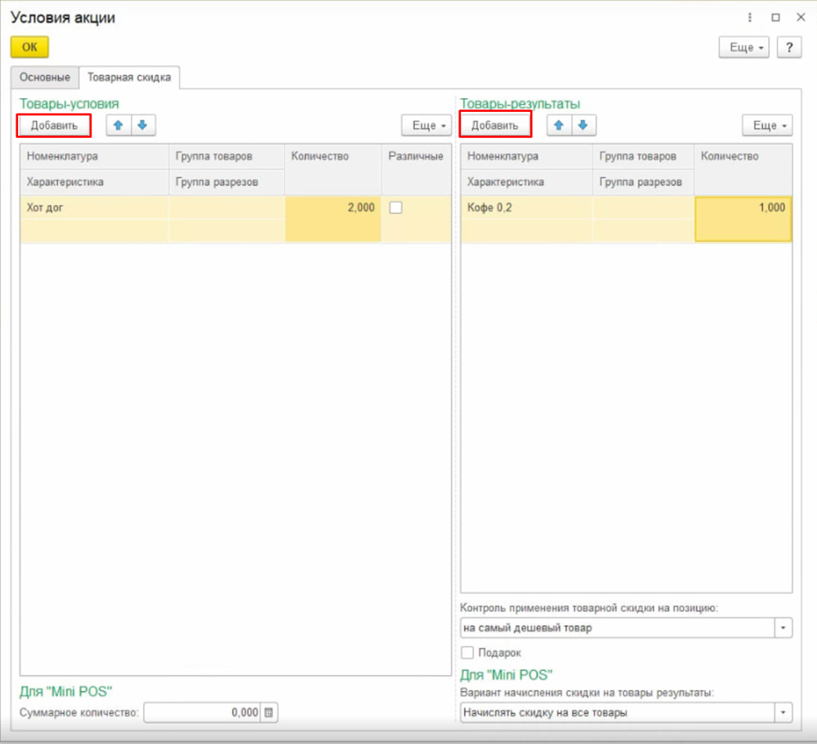Switch to the Основные tab
The width and height of the screenshot is (817, 744).
tap(44, 78)
